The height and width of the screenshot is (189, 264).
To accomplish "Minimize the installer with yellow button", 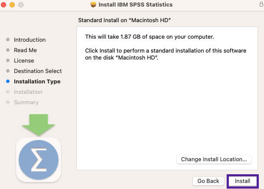I will click(x=12, y=4).
